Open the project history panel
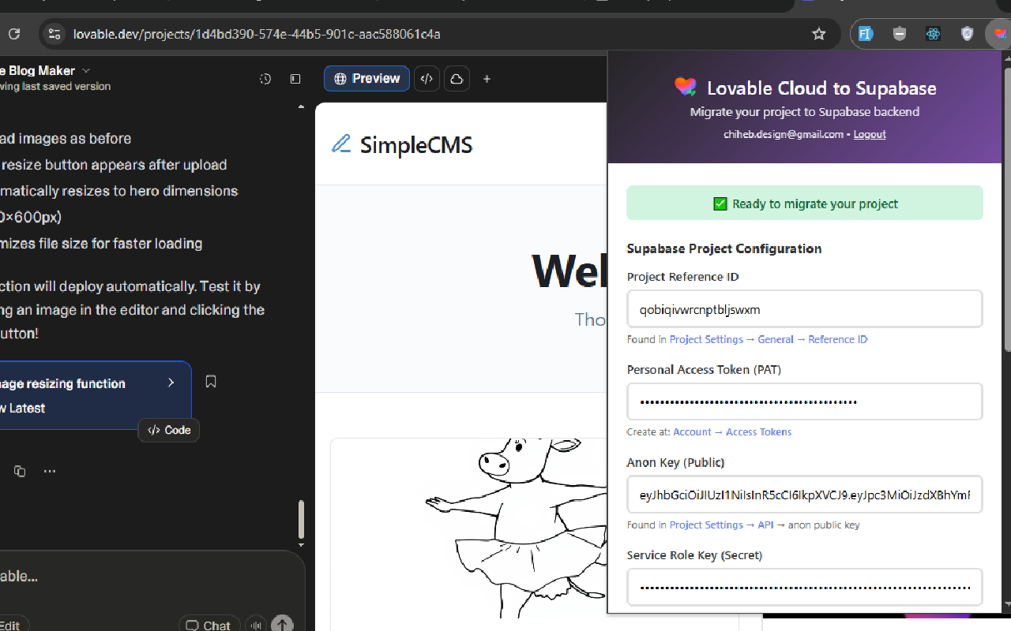This screenshot has width=1011, height=631. 265,79
